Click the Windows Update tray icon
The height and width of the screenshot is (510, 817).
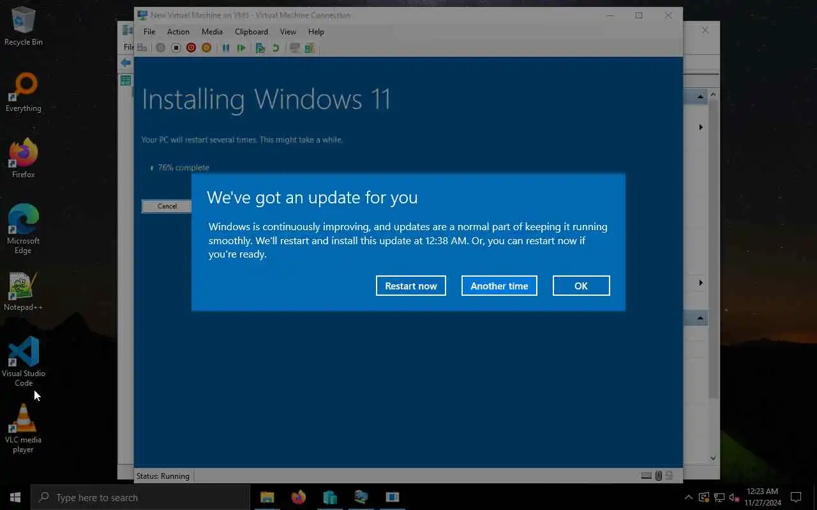[704, 497]
